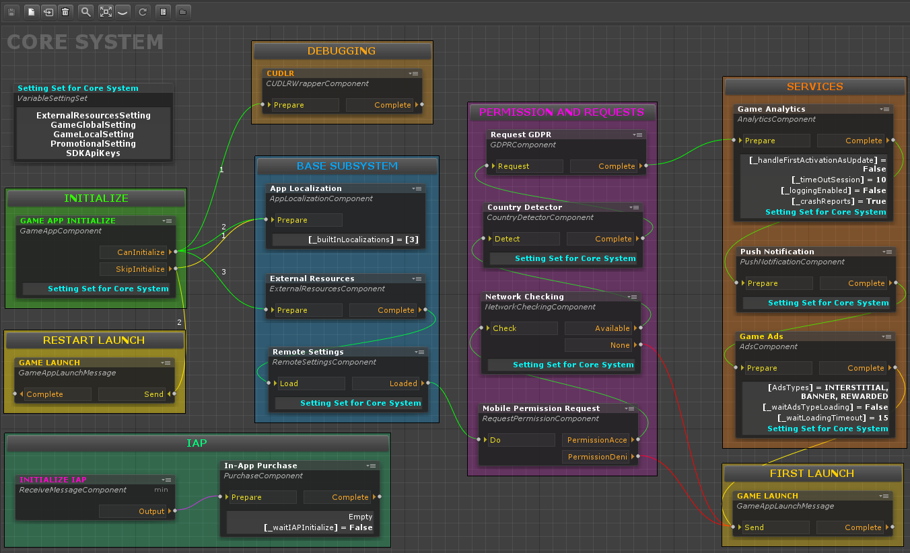Select the IAP group header
910x553 pixels.
coord(197,444)
